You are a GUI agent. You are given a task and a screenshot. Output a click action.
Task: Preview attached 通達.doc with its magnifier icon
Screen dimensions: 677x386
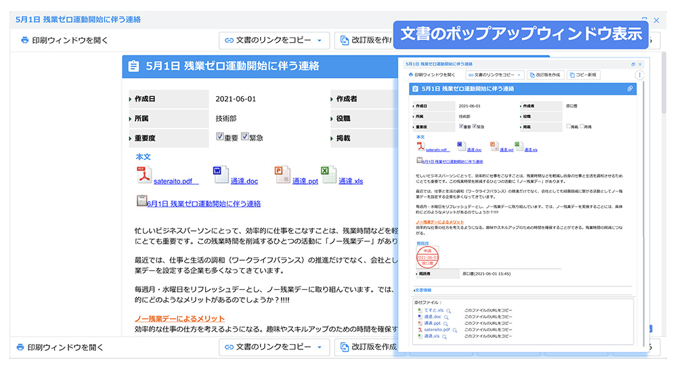446,318
